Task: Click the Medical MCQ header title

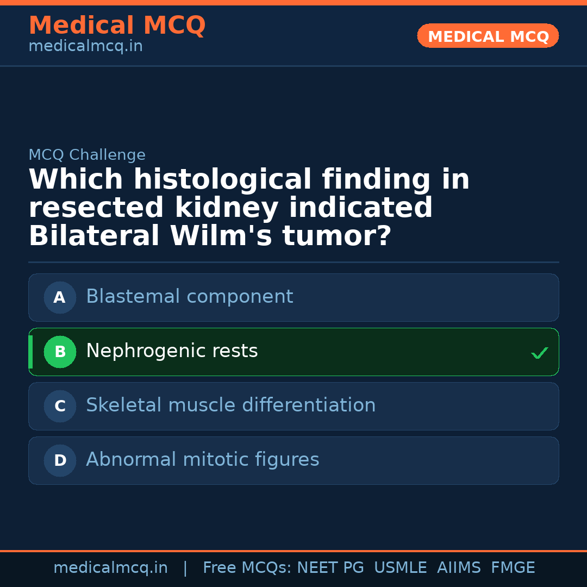Action: [x=117, y=26]
